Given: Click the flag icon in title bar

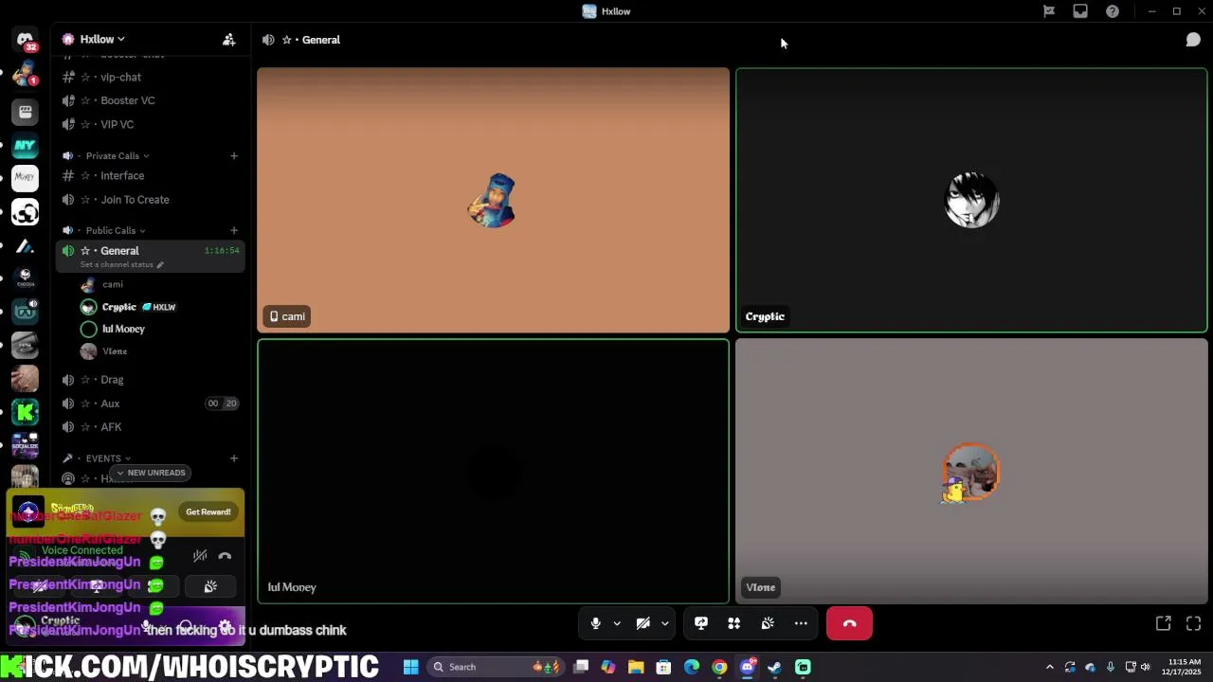Looking at the screenshot, I should pyautogui.click(x=1049, y=11).
